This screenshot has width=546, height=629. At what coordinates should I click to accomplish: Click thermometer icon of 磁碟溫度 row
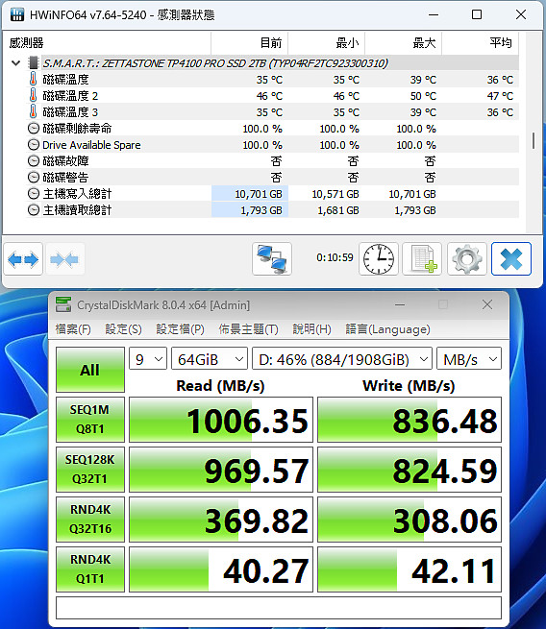coord(34,79)
